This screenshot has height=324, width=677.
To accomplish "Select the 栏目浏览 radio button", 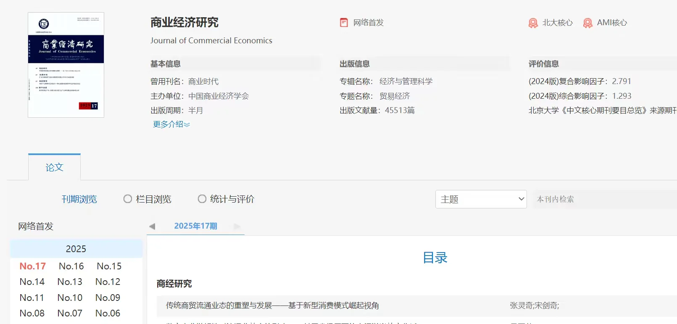I will 128,199.
